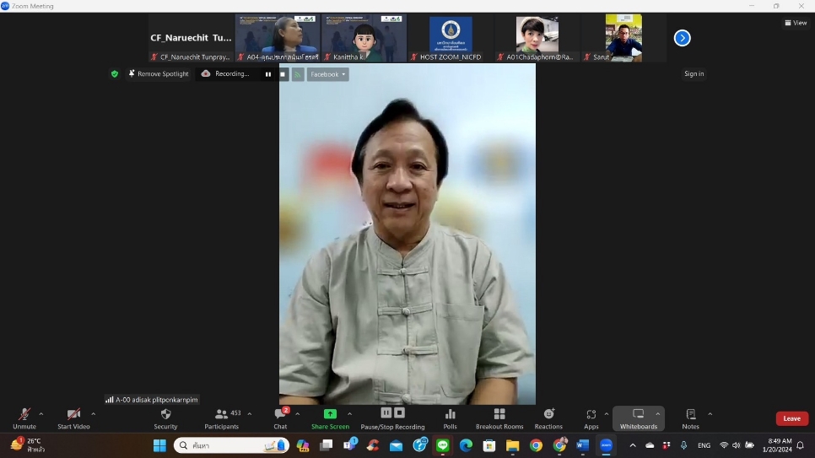Click green Share Screen button
The height and width of the screenshot is (458, 815).
pyautogui.click(x=330, y=418)
